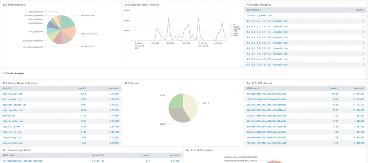Click percent value 35.861033

click(x=359, y=94)
